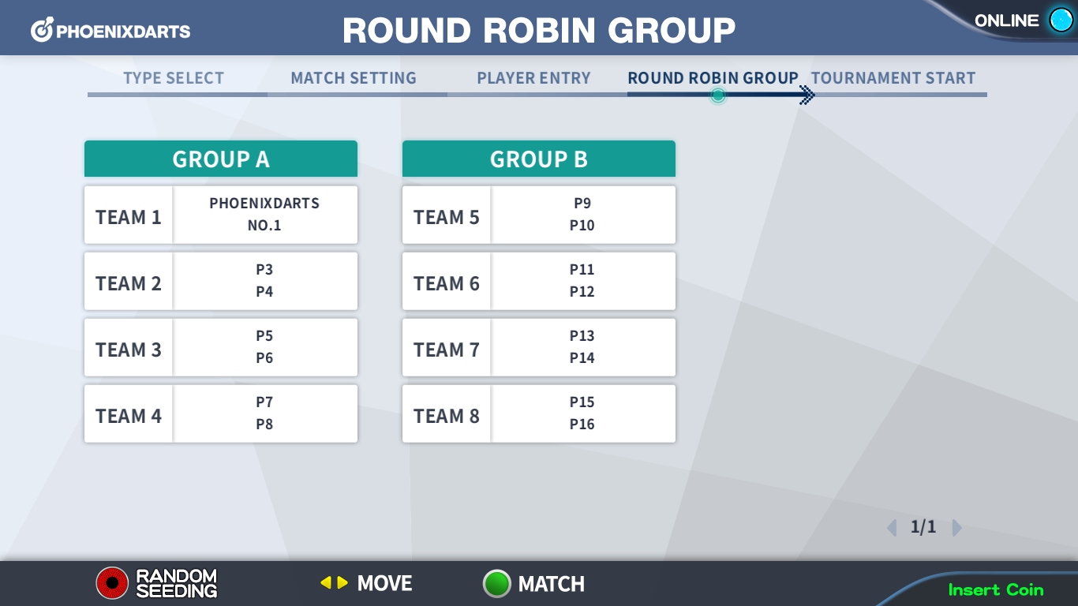Click the yellow Move arrows icon
Viewport: 1078px width, 606px height.
point(334,583)
